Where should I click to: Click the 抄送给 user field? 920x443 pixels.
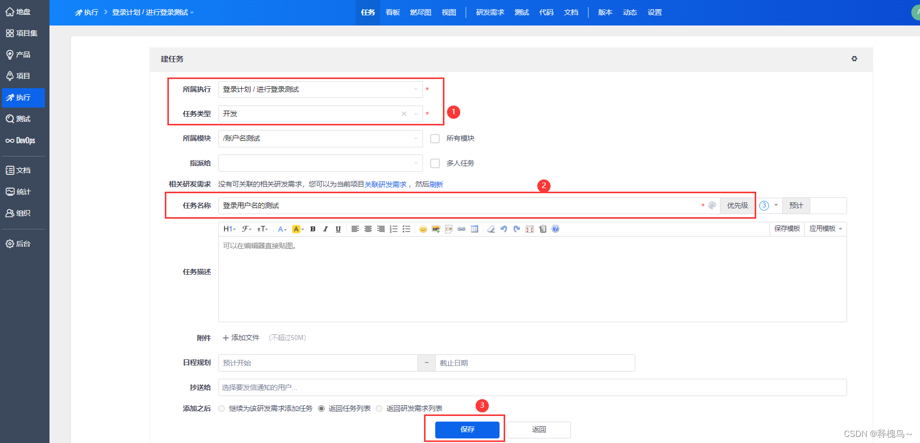[x=532, y=387]
